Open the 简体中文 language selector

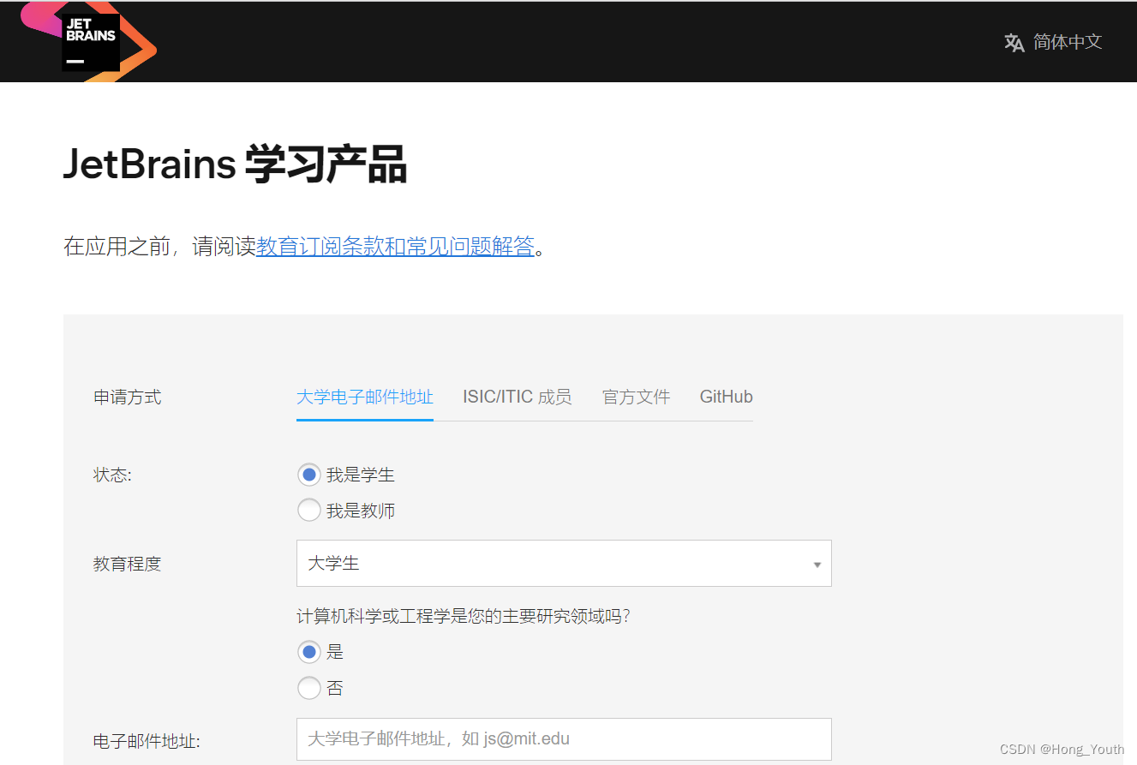pos(1067,42)
